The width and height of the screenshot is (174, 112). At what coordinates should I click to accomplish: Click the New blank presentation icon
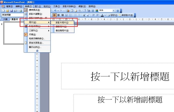3,11
